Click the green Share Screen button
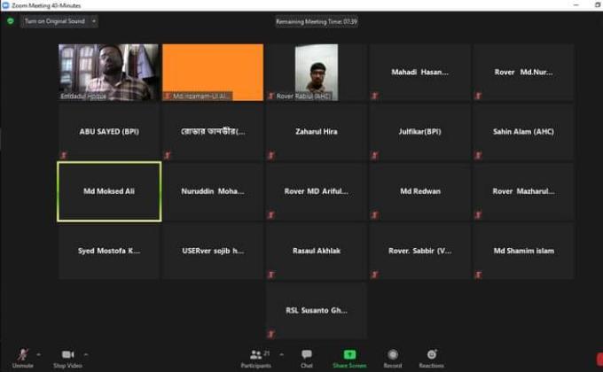This screenshot has height=372, width=603. click(349, 358)
